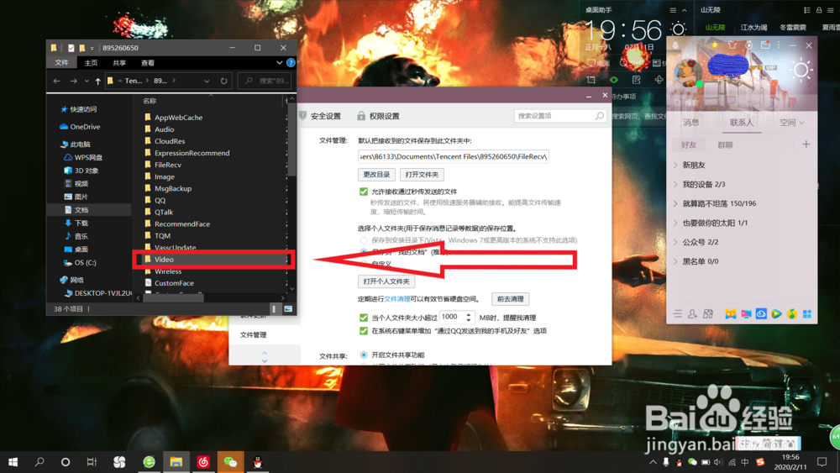This screenshot has width=840, height=473.
Task: Expand the Explorer ribbon chevron
Action: [x=279, y=63]
